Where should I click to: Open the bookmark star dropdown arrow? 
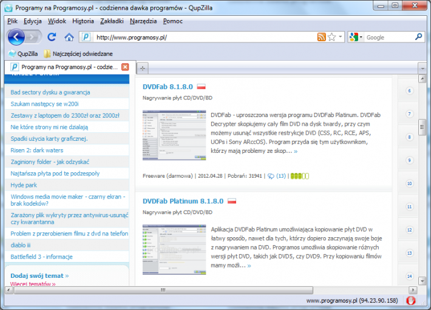[341, 37]
